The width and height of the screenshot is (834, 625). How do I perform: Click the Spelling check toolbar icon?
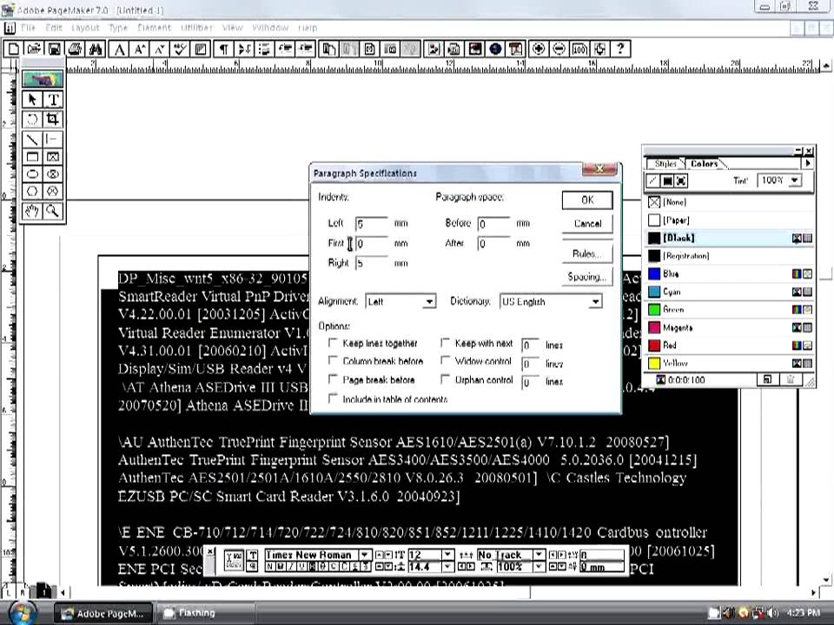click(x=181, y=49)
